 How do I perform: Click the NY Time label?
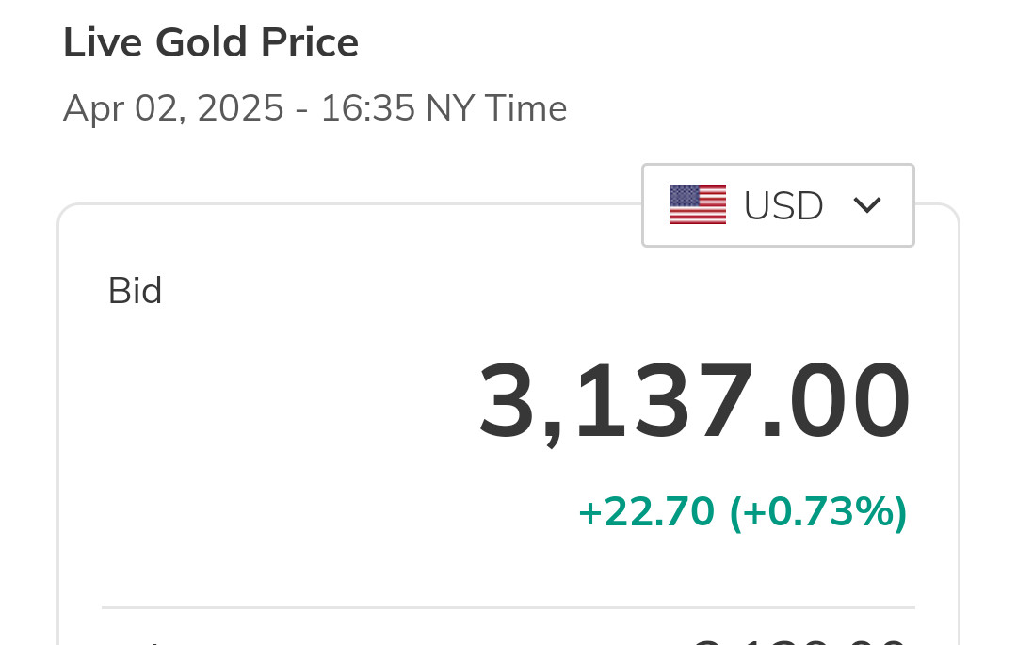[x=496, y=109]
